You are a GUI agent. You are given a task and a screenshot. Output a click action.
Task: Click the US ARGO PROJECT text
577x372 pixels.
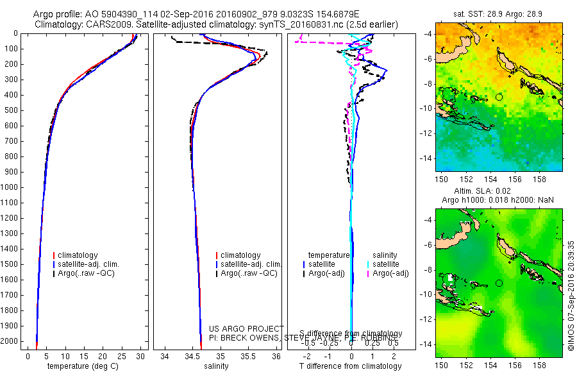point(246,328)
